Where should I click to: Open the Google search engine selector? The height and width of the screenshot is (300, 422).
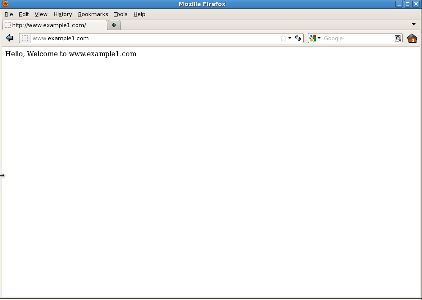tap(315, 38)
